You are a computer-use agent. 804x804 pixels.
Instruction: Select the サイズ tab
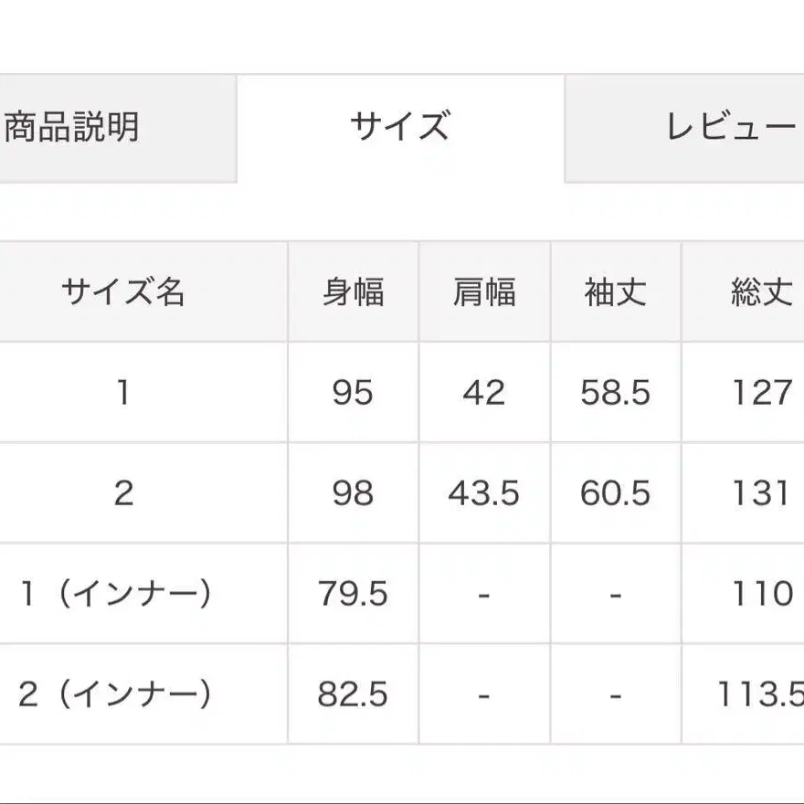400,127
